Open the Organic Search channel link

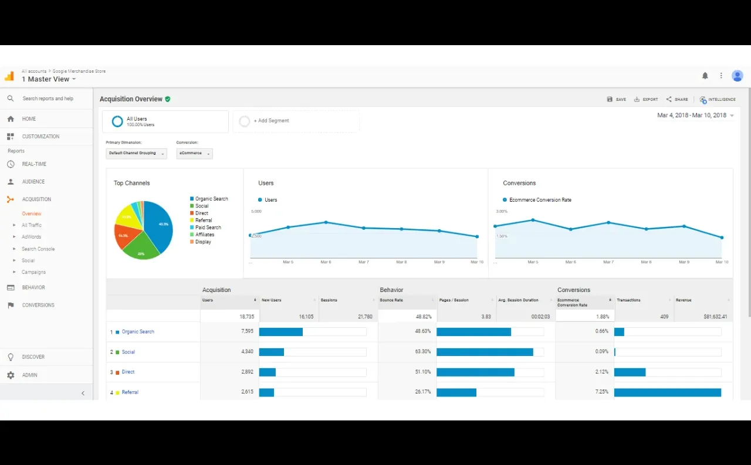pyautogui.click(x=138, y=332)
